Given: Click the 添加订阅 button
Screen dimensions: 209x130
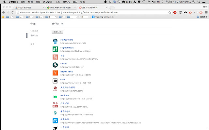Looking at the screenshot, I should tap(57, 32).
